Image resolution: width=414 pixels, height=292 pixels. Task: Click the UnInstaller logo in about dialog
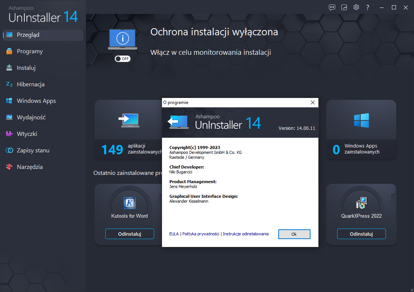pos(214,123)
